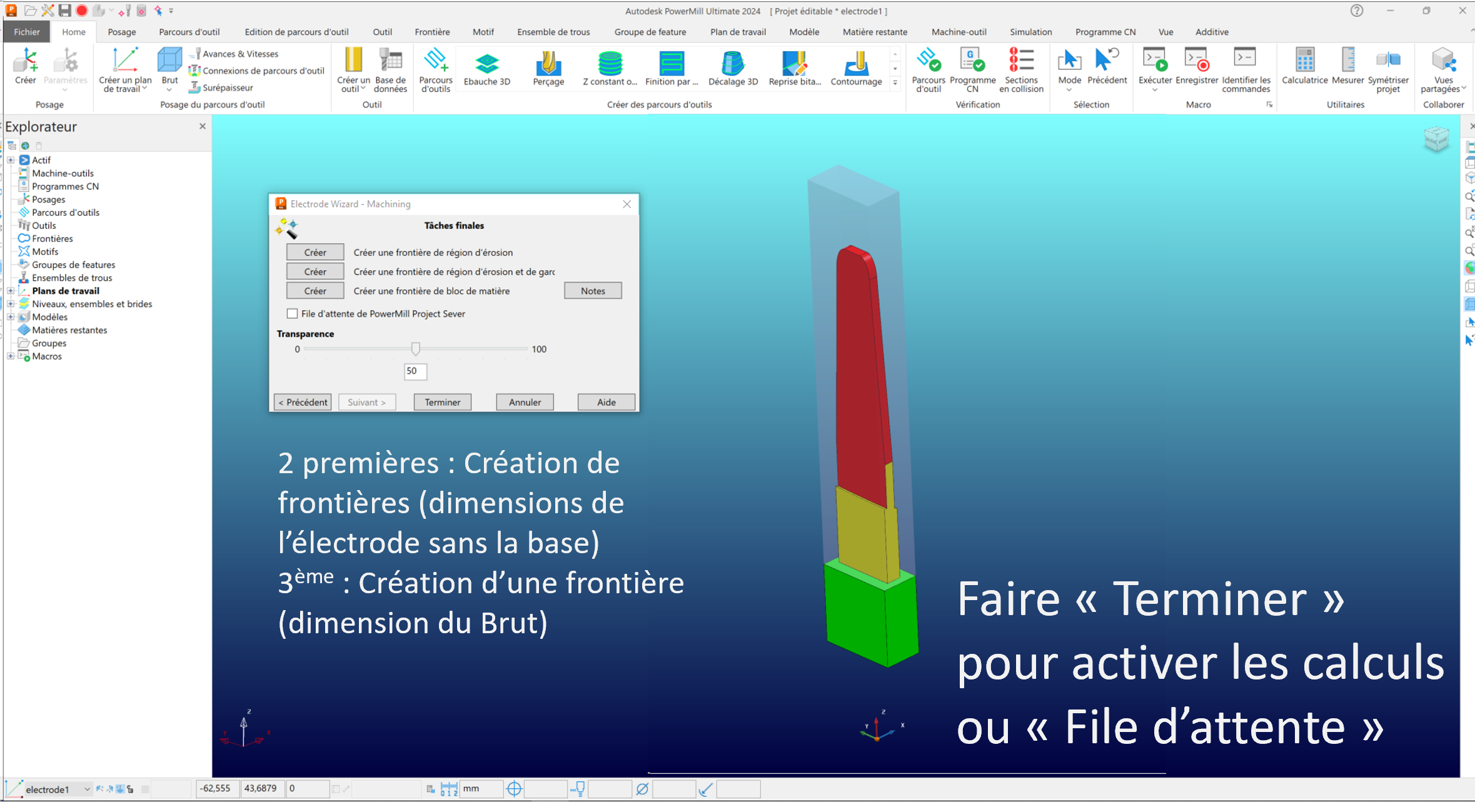Click the Mesurer tool
Image resolution: width=1475 pixels, height=802 pixels.
(x=1347, y=66)
